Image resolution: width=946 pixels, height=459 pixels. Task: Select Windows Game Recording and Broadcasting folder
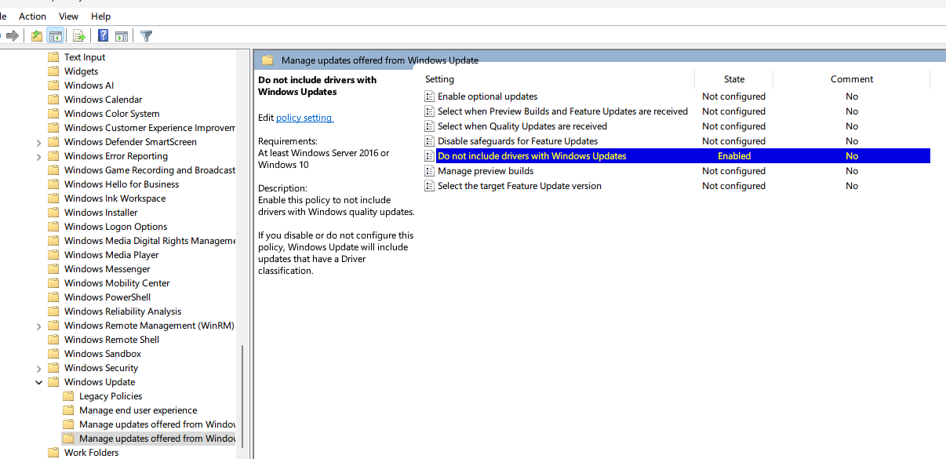[150, 170]
